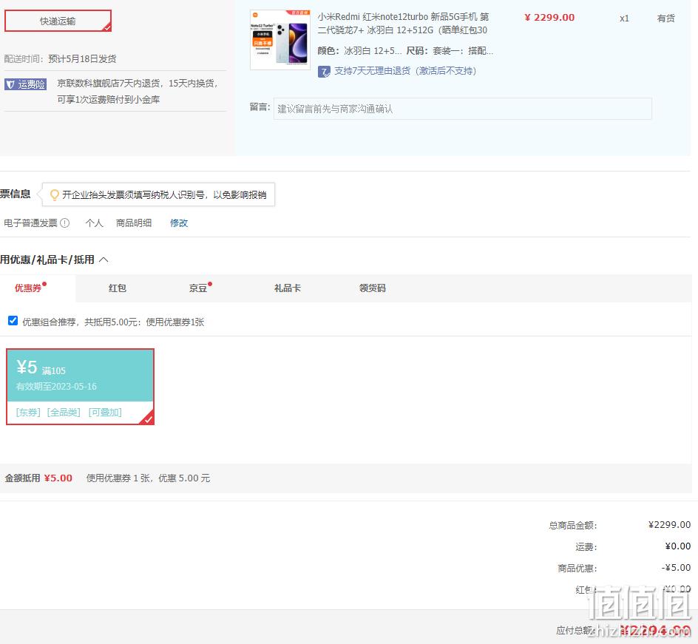The height and width of the screenshot is (644, 698).
Task: Click the ¥2299.00 red item price
Action: [x=549, y=17]
